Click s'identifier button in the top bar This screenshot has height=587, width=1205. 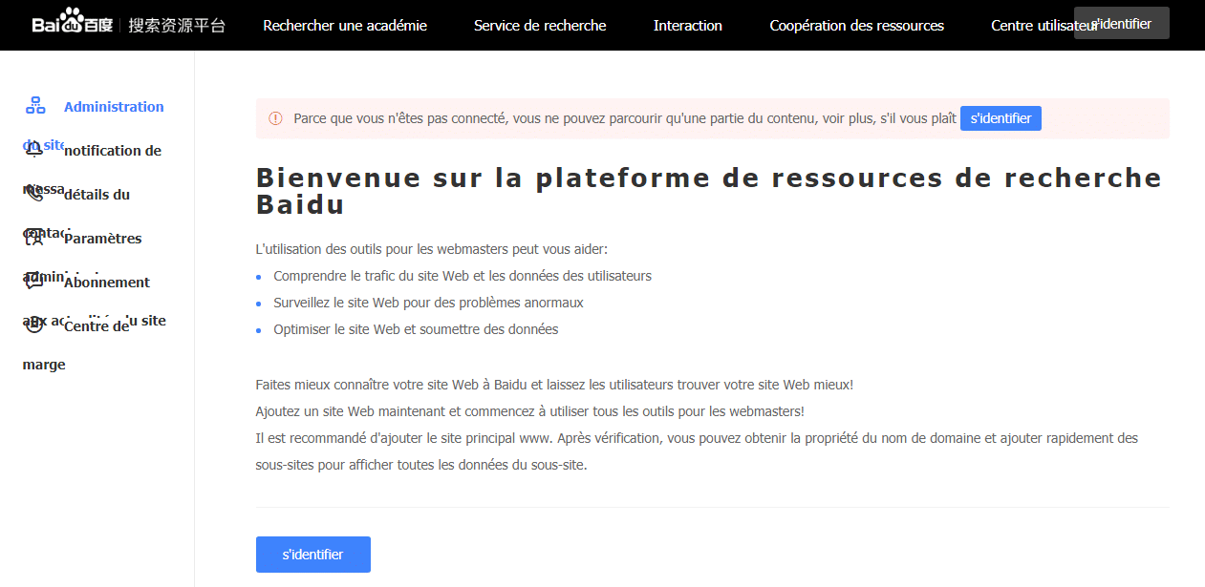tap(1122, 23)
